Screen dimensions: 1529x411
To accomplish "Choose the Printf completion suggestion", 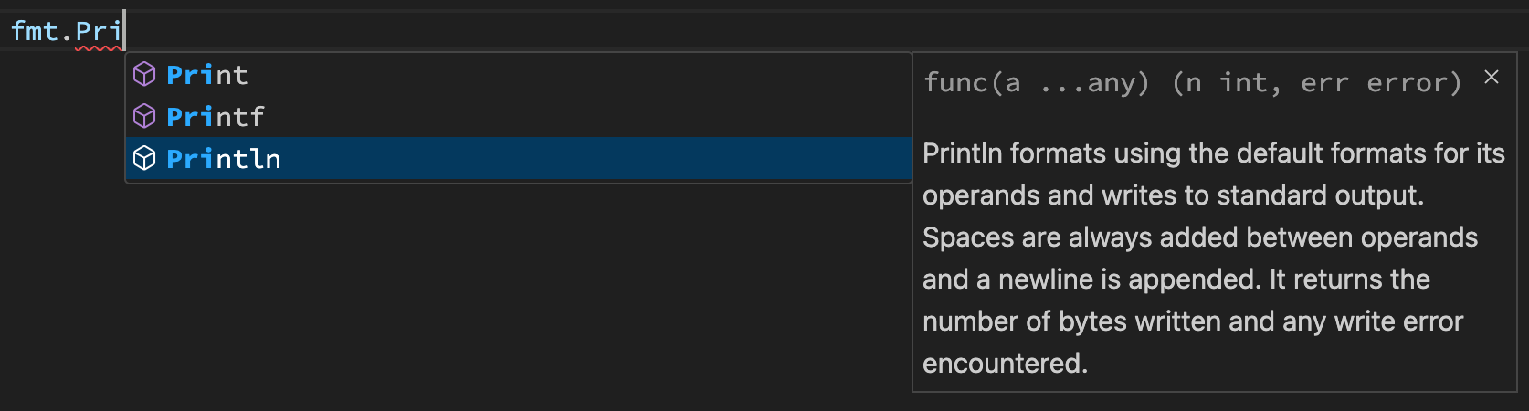I will 519,116.
